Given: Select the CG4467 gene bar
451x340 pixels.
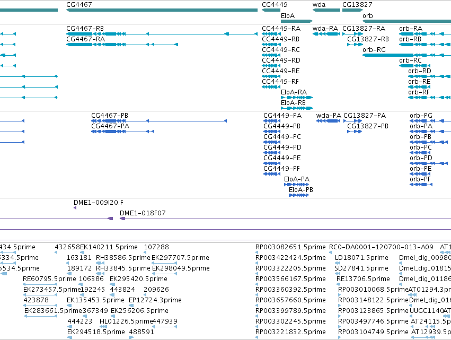Looking at the screenshot, I should point(162,10).
